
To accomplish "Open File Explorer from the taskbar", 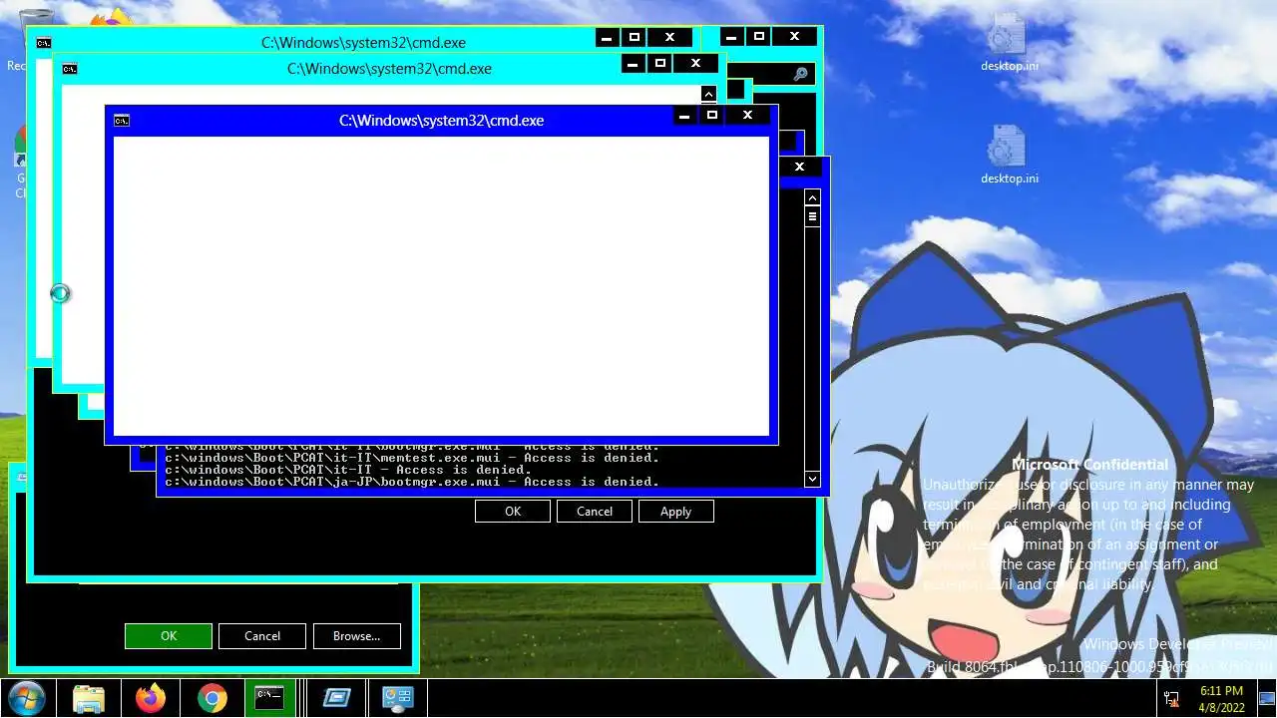I will pyautogui.click(x=89, y=698).
